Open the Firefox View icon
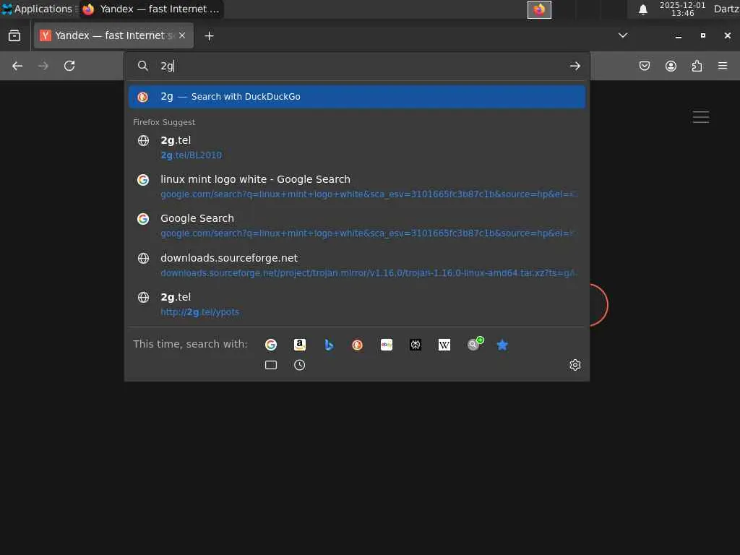This screenshot has height=555, width=740. 14,36
